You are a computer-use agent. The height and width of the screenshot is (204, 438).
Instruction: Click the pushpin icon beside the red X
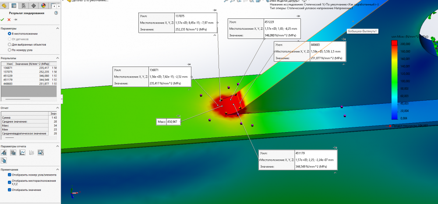15,20
